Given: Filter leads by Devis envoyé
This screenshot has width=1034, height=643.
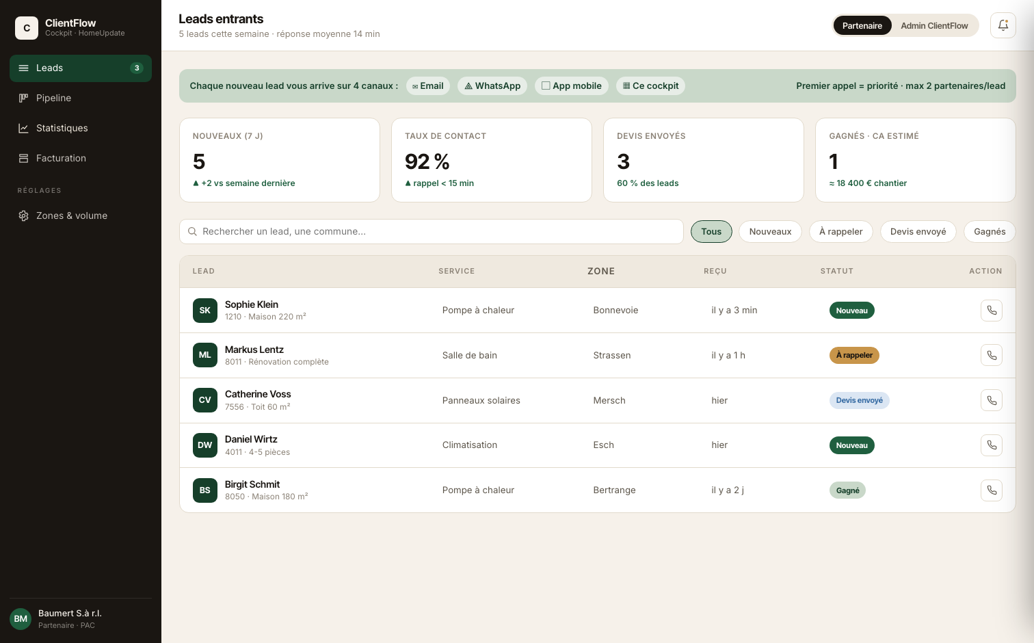Looking at the screenshot, I should 918,231.
